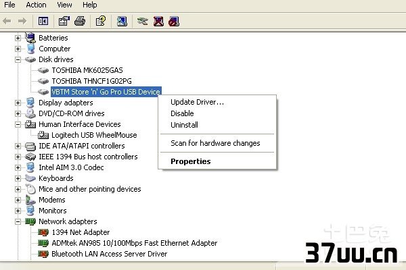Click the Modems category icon
This screenshot has width=406, height=270.
coord(30,200)
